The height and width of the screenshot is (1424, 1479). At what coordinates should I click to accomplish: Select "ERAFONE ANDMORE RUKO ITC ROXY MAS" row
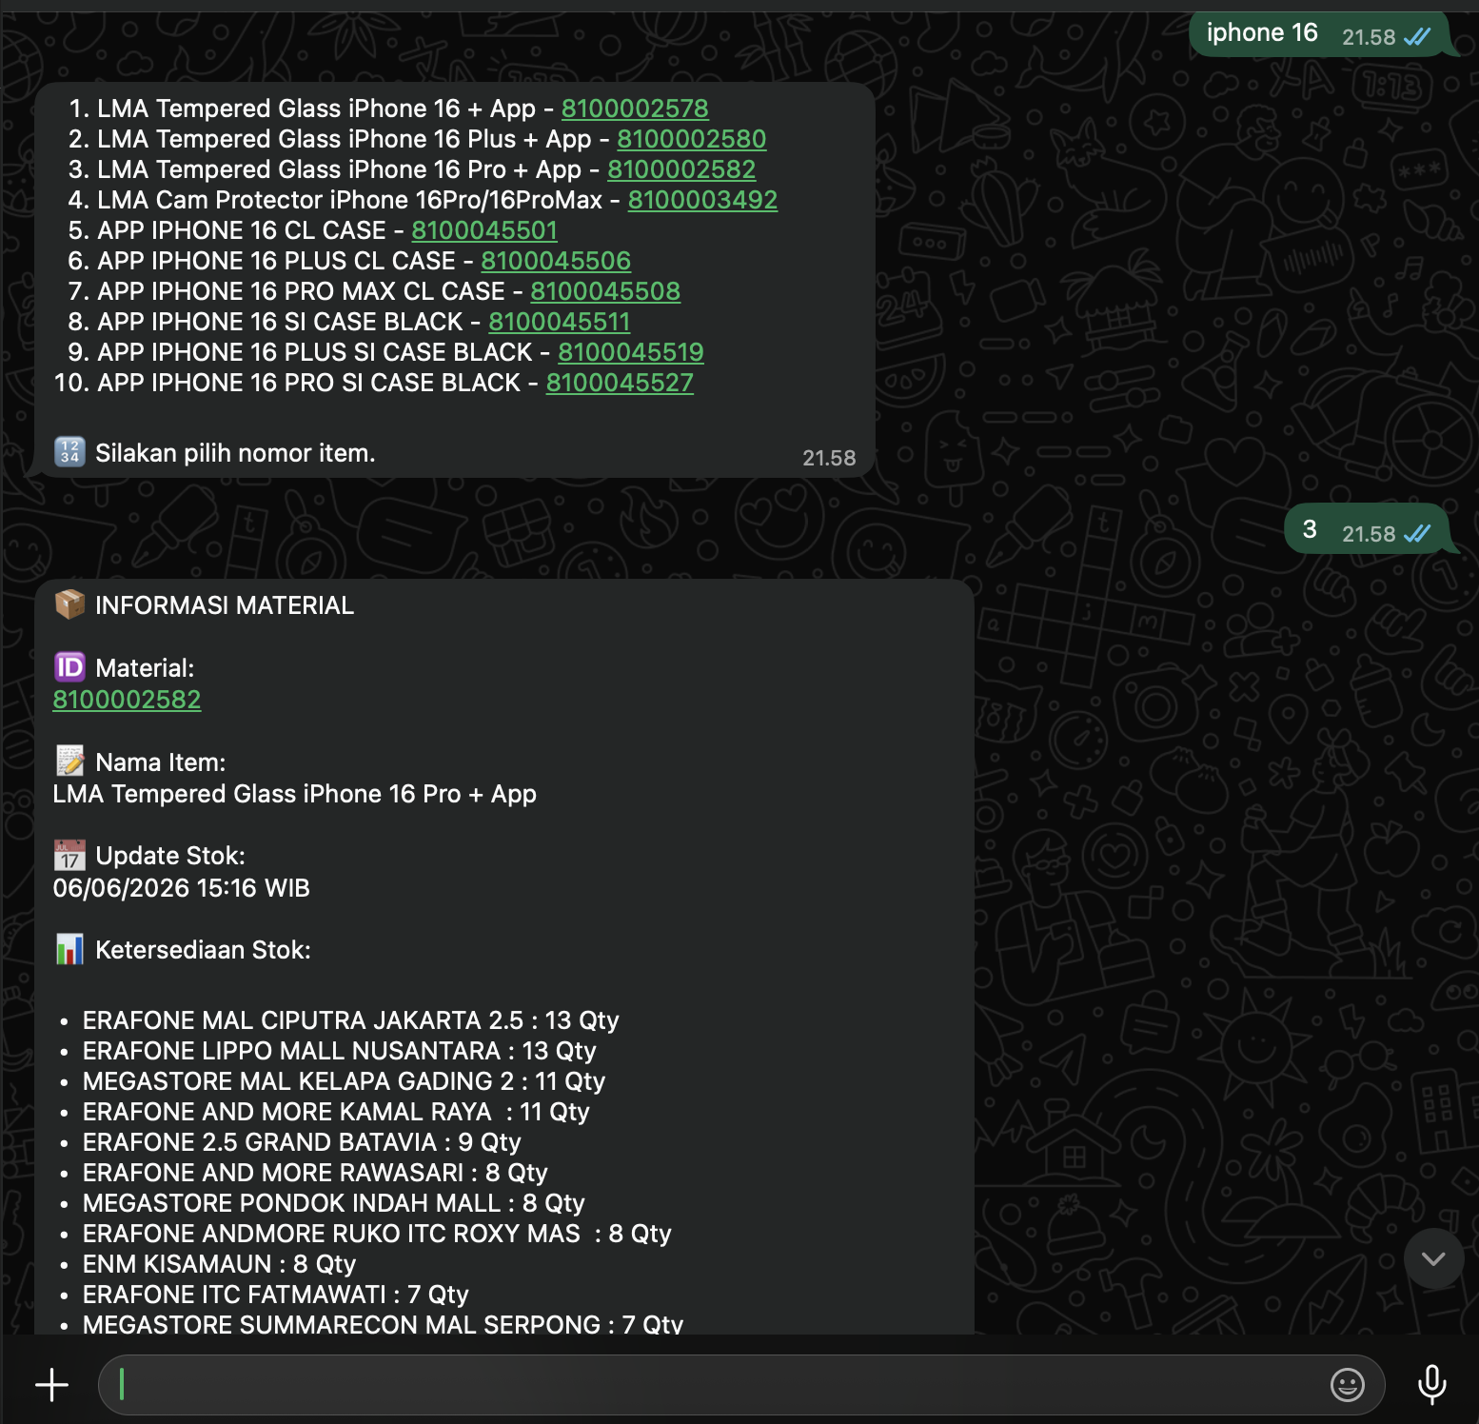377,1234
